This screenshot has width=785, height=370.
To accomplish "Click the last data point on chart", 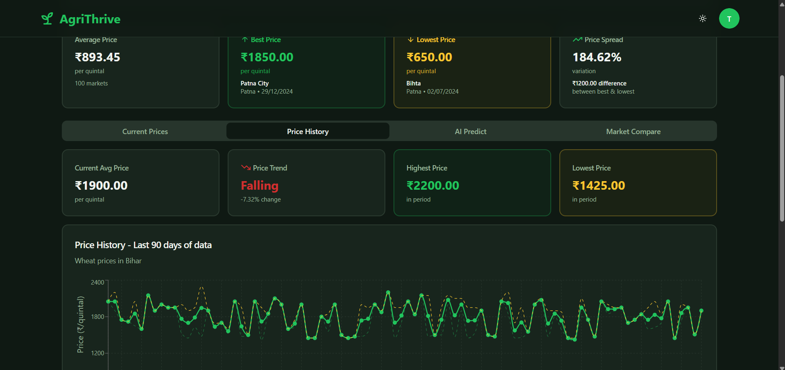I will tap(701, 311).
